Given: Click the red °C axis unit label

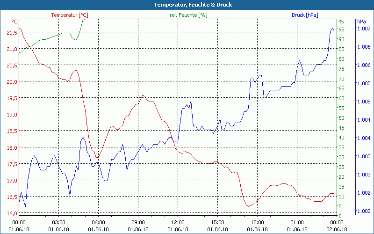Looking at the screenshot, I should point(14,22).
